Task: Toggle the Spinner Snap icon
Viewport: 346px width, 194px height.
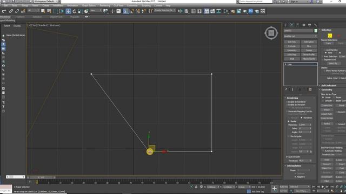Action: coord(144,11)
